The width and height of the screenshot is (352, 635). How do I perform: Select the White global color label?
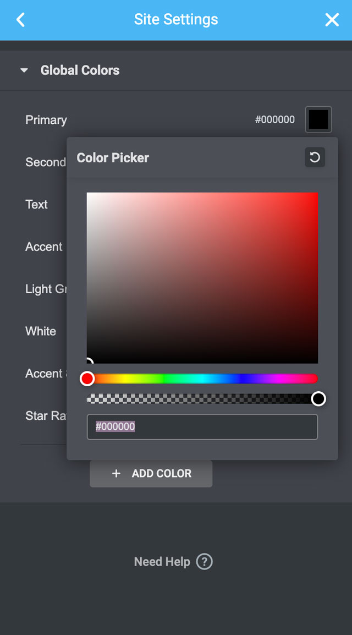pos(41,331)
